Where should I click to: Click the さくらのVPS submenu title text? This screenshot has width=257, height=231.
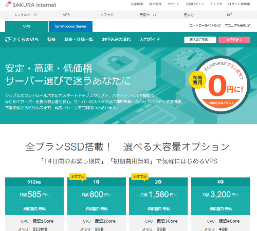coord(26,40)
